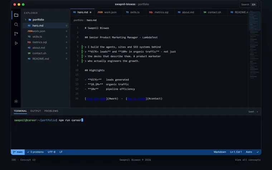The height and width of the screenshot is (170, 272).
Task: Click the Search button in title bar
Action: coord(249,5)
